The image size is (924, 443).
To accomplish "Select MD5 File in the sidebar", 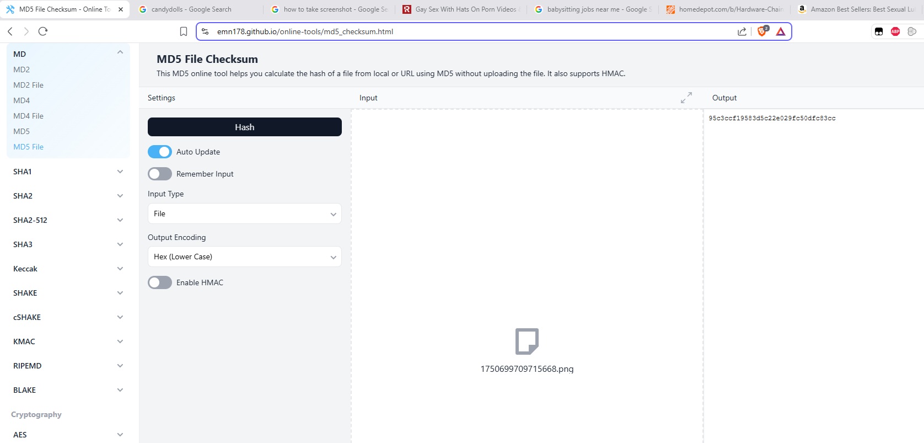I will tap(28, 147).
